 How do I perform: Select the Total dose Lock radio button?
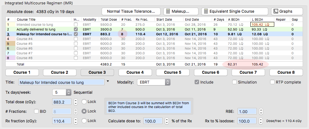pos(84,102)
